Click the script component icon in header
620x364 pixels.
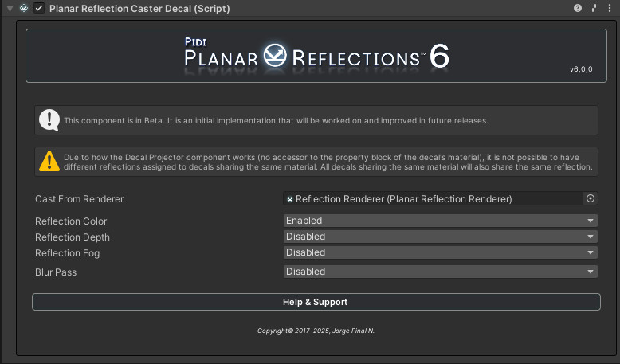click(x=24, y=8)
